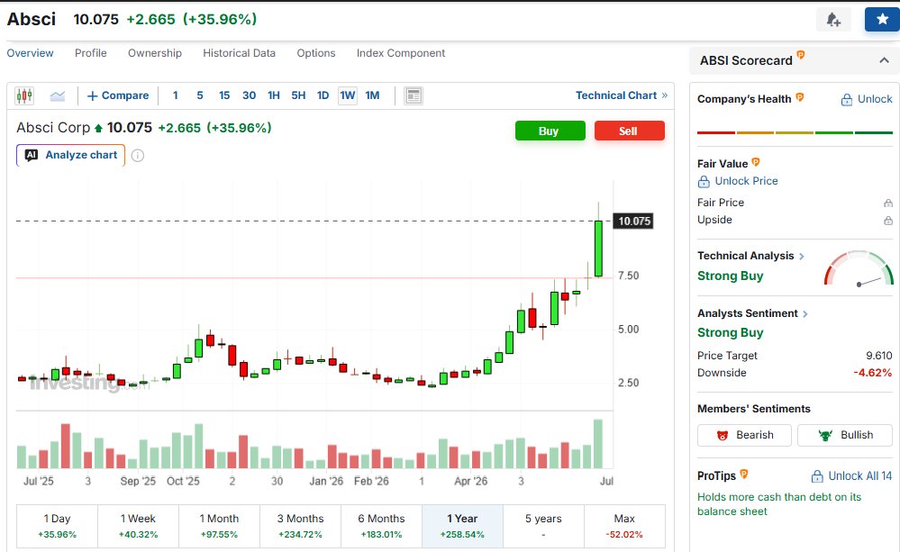
Task: Click info icon beside Analyze chart
Action: point(138,156)
